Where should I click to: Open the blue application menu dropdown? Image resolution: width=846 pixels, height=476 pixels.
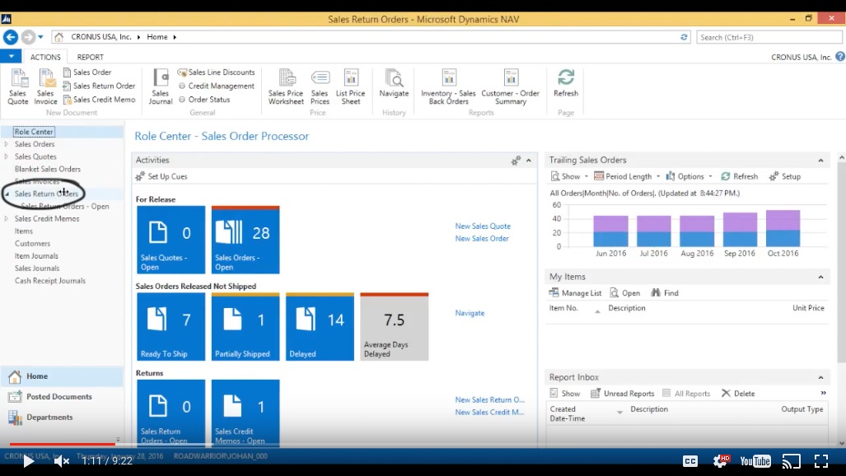point(11,56)
